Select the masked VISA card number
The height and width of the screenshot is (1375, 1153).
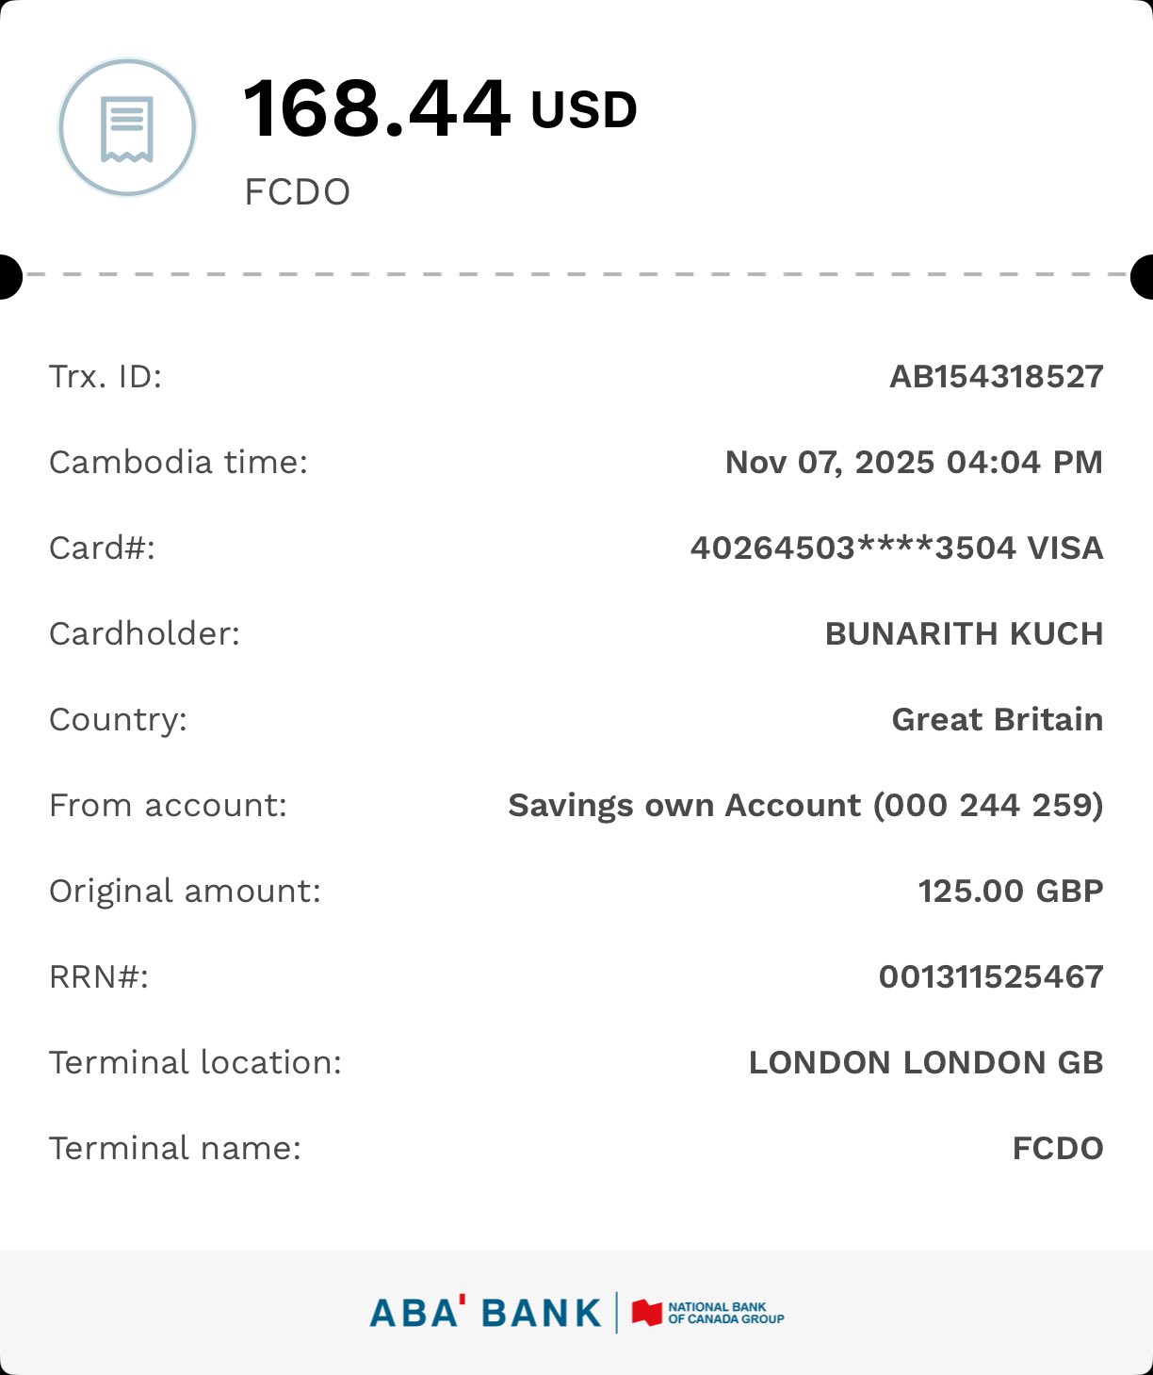point(896,548)
